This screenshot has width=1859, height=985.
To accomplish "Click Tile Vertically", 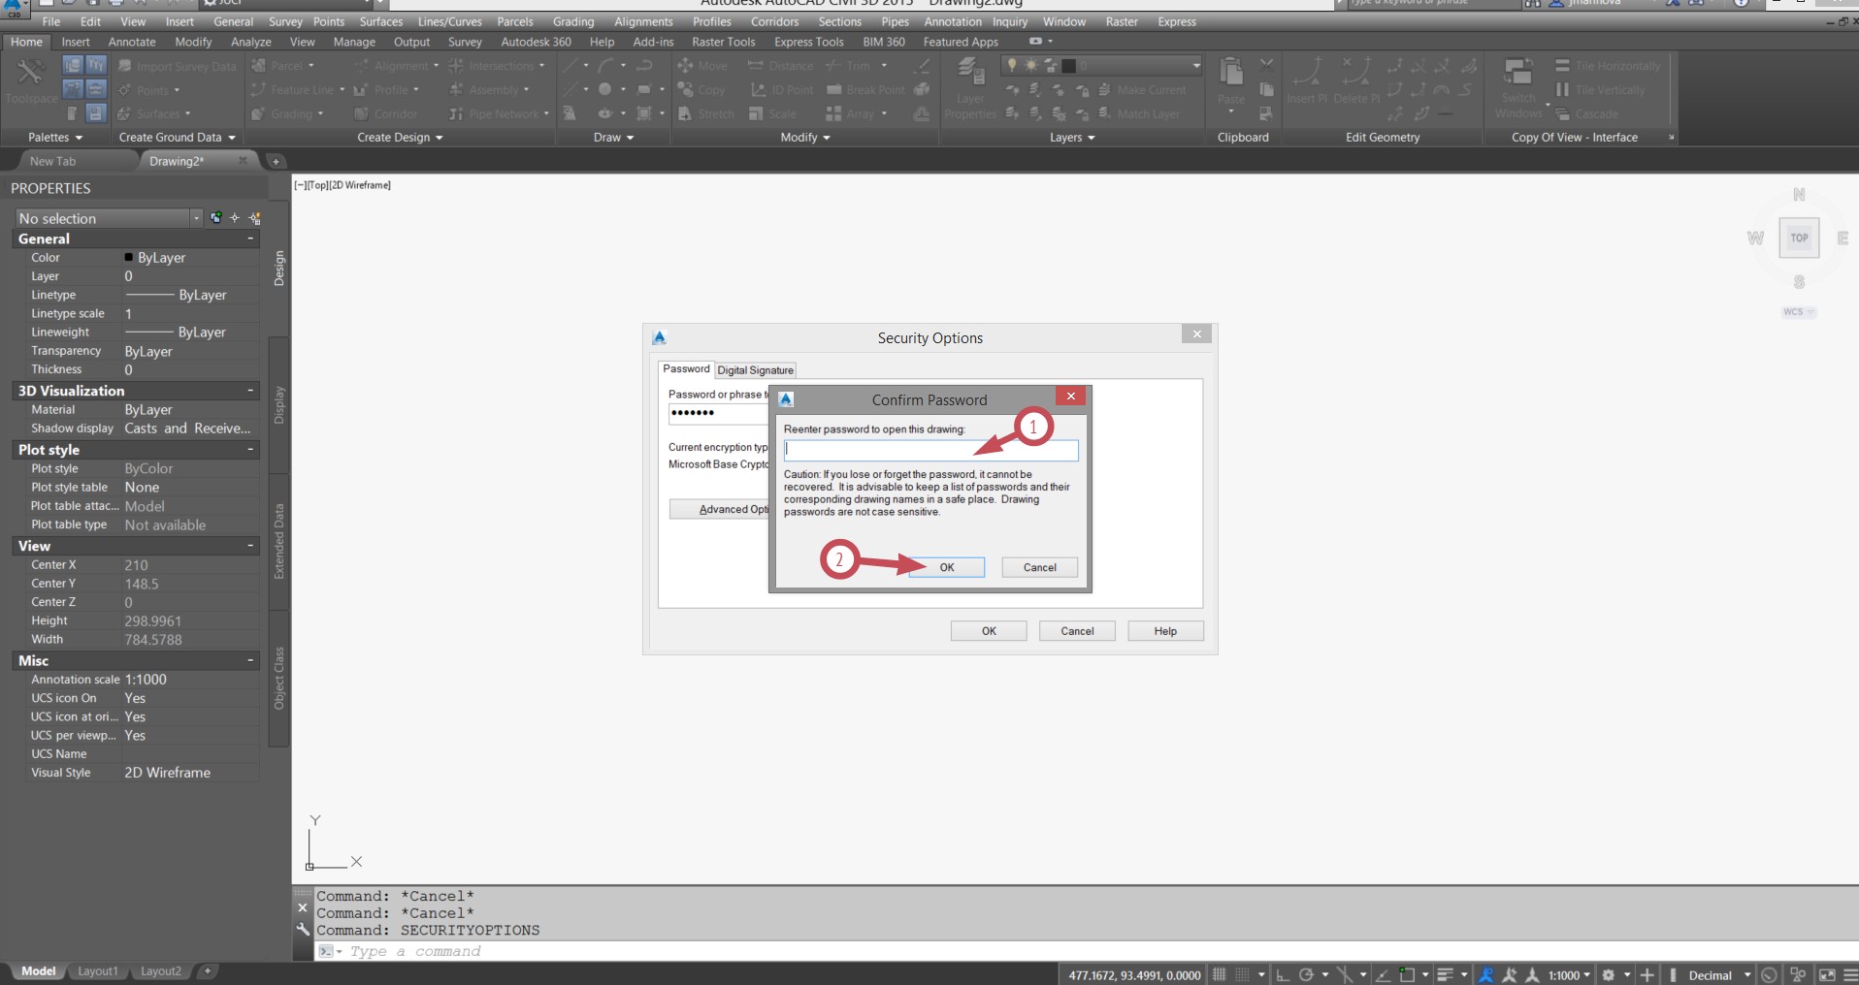I will (1600, 90).
